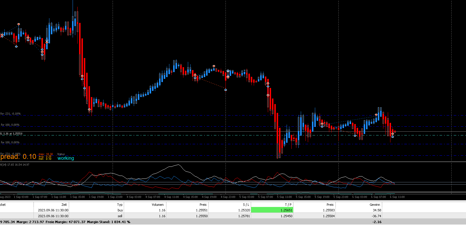
Task: Click the sell order open price 1.25550
Action: tap(202, 216)
